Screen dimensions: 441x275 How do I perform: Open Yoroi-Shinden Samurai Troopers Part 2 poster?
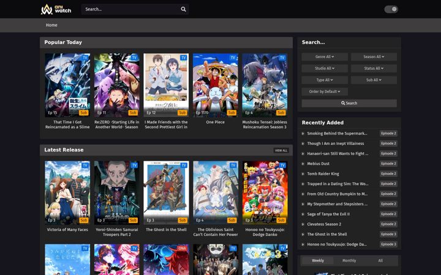117,193
